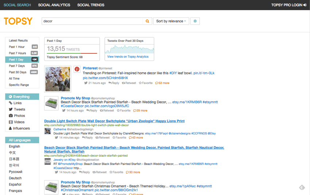Screen dimensions: 310x195
Task: Click the Influencers person icon in sidebar
Action: pos(10,128)
